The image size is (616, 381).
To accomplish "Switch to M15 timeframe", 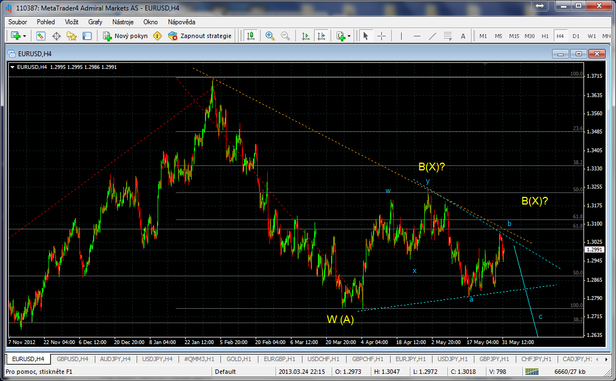I will pos(514,36).
